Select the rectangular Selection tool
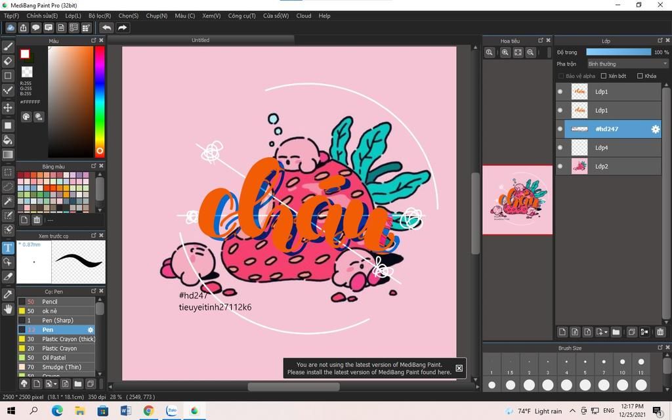The width and height of the screenshot is (672, 420). coord(8,173)
